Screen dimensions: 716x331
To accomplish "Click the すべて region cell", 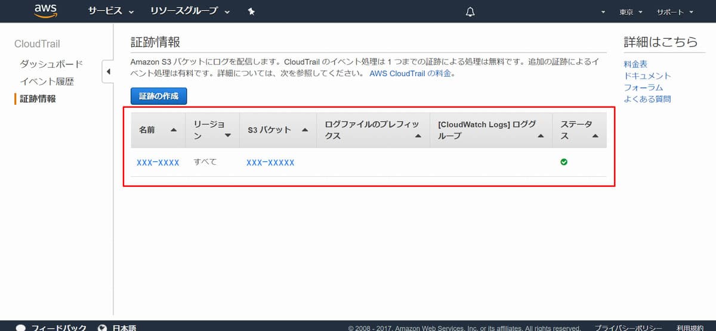I will [205, 162].
